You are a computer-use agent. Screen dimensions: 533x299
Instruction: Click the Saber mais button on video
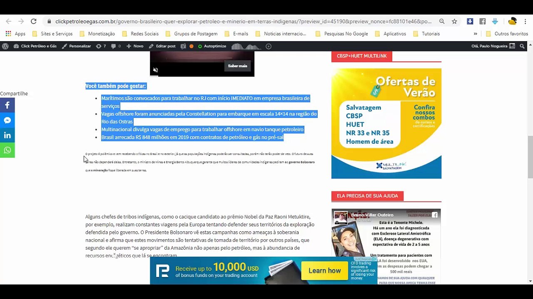[x=237, y=66]
